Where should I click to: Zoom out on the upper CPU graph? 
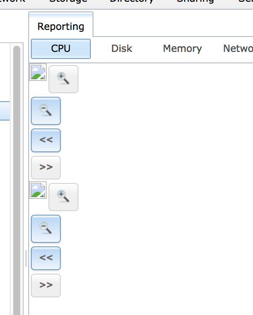pos(46,111)
